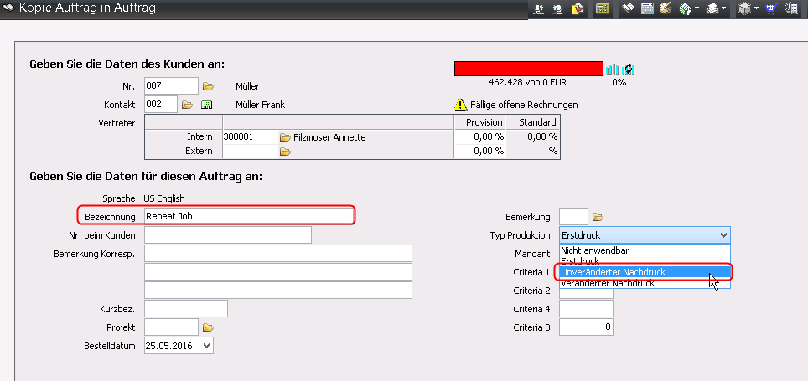
Task: Click the blue shopping cart icon
Action: [x=771, y=8]
